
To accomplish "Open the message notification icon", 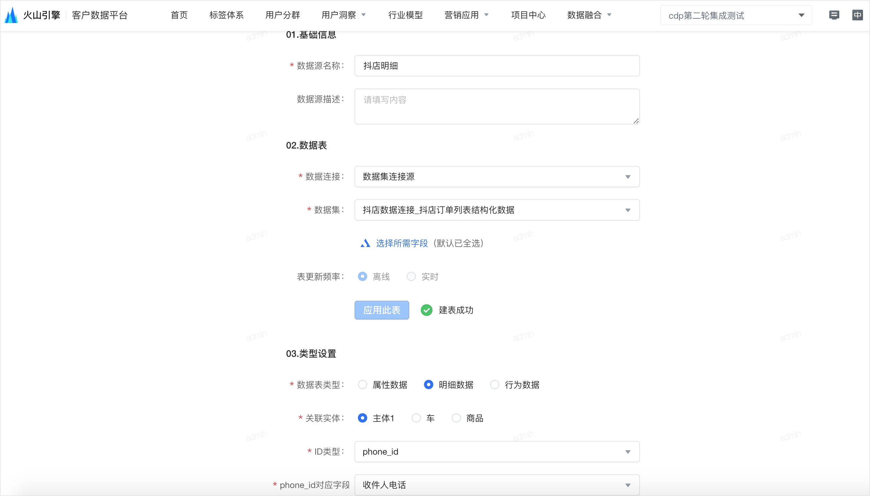I will point(834,15).
